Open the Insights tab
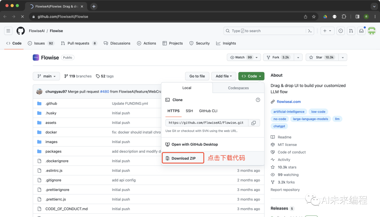This screenshot has height=217, width=380. (226, 43)
